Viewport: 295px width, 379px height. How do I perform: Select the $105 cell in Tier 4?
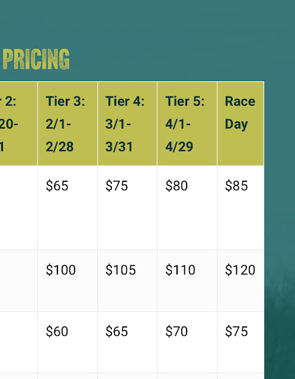tap(127, 281)
